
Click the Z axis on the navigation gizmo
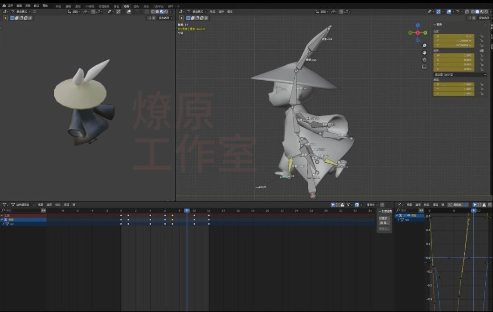click(x=418, y=26)
